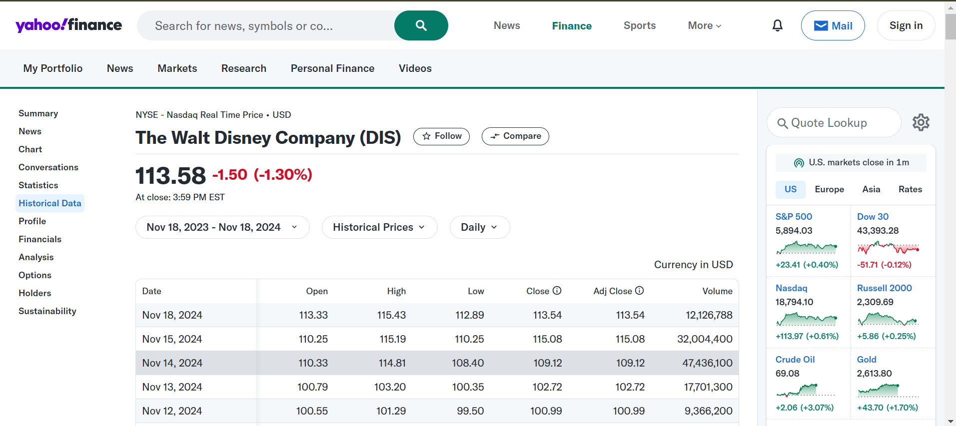Go to Conversations in the sidebar

tap(48, 167)
